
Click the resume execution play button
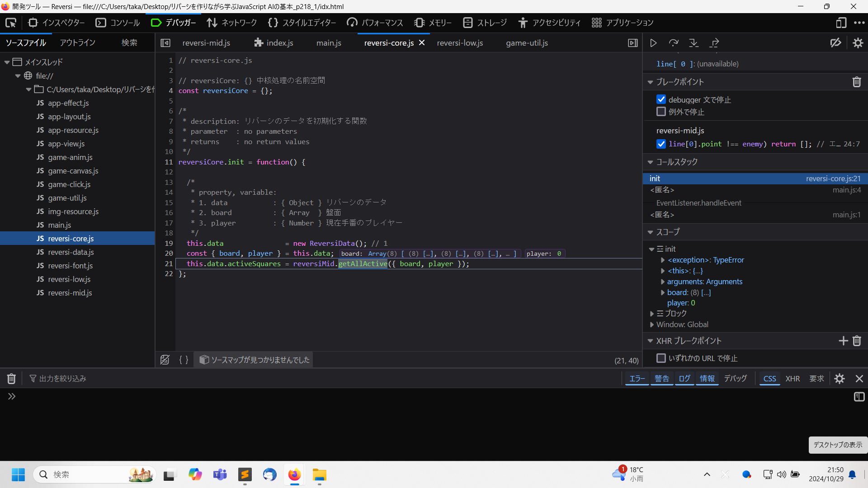653,43
